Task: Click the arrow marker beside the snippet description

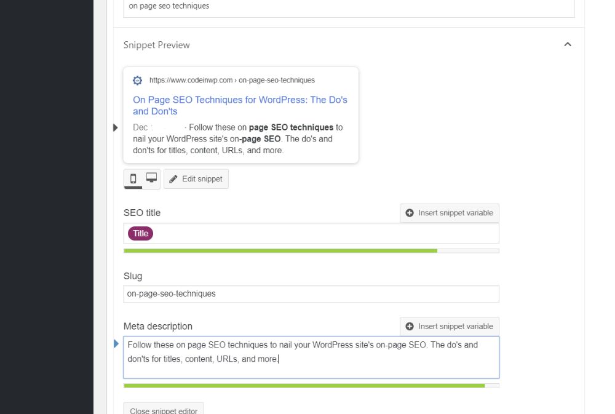Action: point(116,127)
